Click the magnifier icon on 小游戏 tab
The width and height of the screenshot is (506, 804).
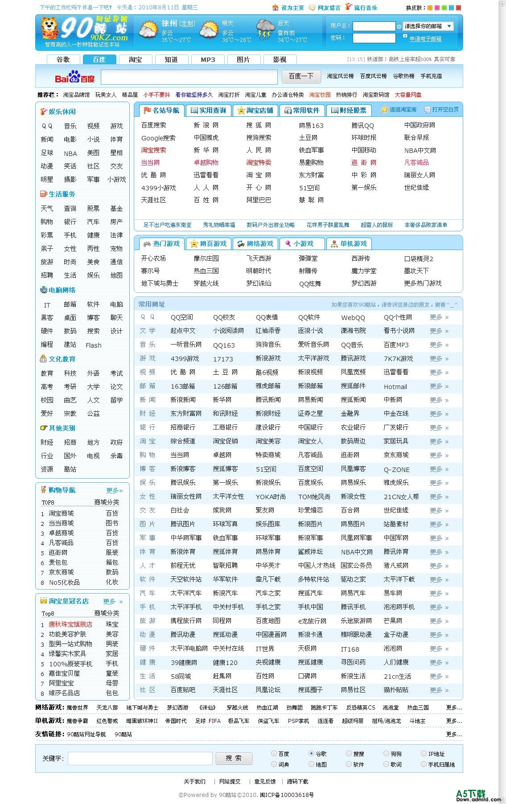click(288, 244)
